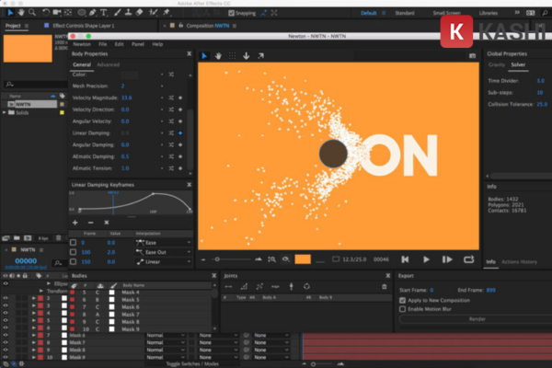Check the Enable Motion Blur option
This screenshot has width=552, height=368.
click(x=403, y=309)
